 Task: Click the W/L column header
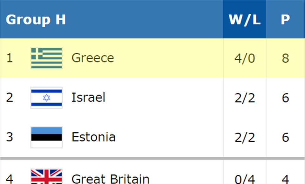pos(244,20)
